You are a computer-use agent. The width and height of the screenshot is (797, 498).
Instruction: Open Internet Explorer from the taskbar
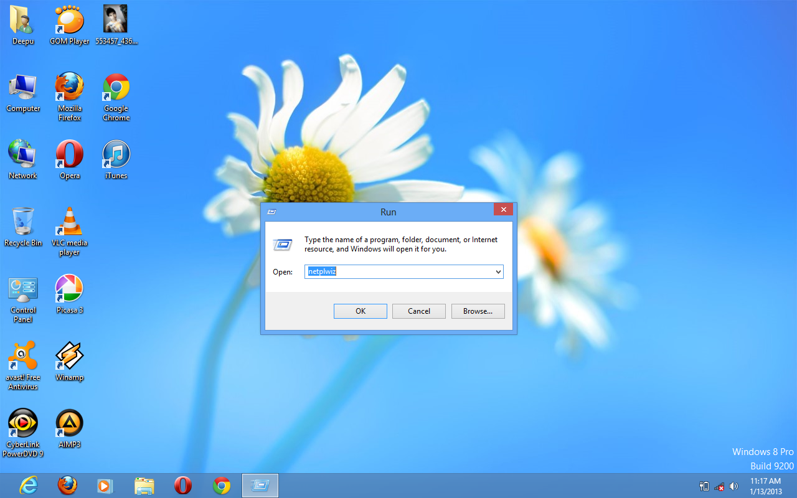coord(29,486)
